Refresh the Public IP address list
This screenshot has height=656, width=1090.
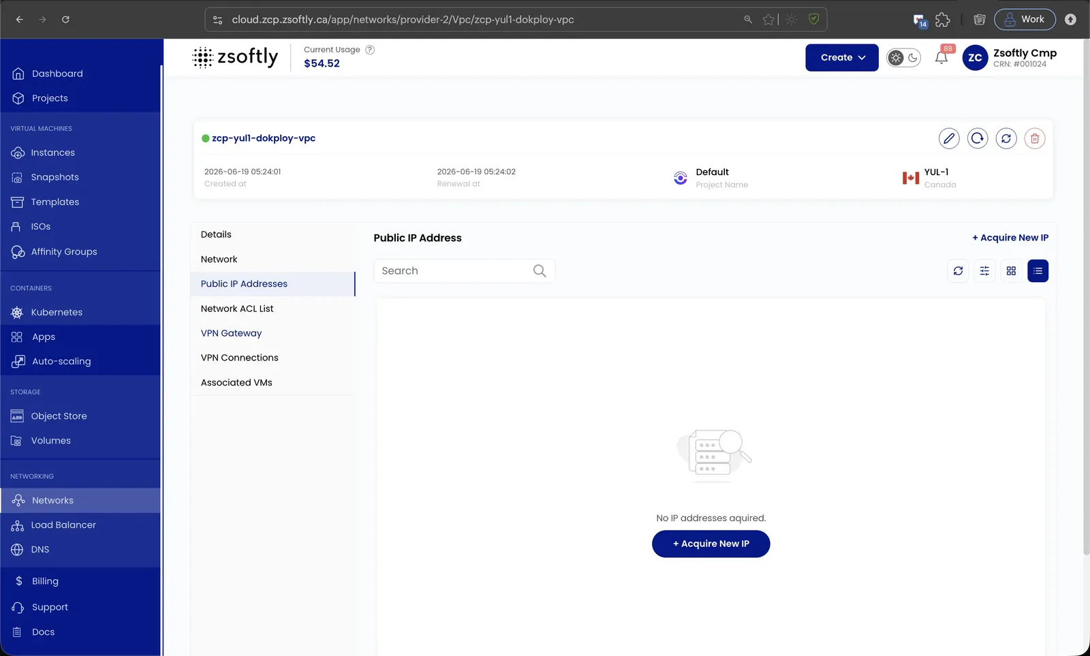click(958, 270)
